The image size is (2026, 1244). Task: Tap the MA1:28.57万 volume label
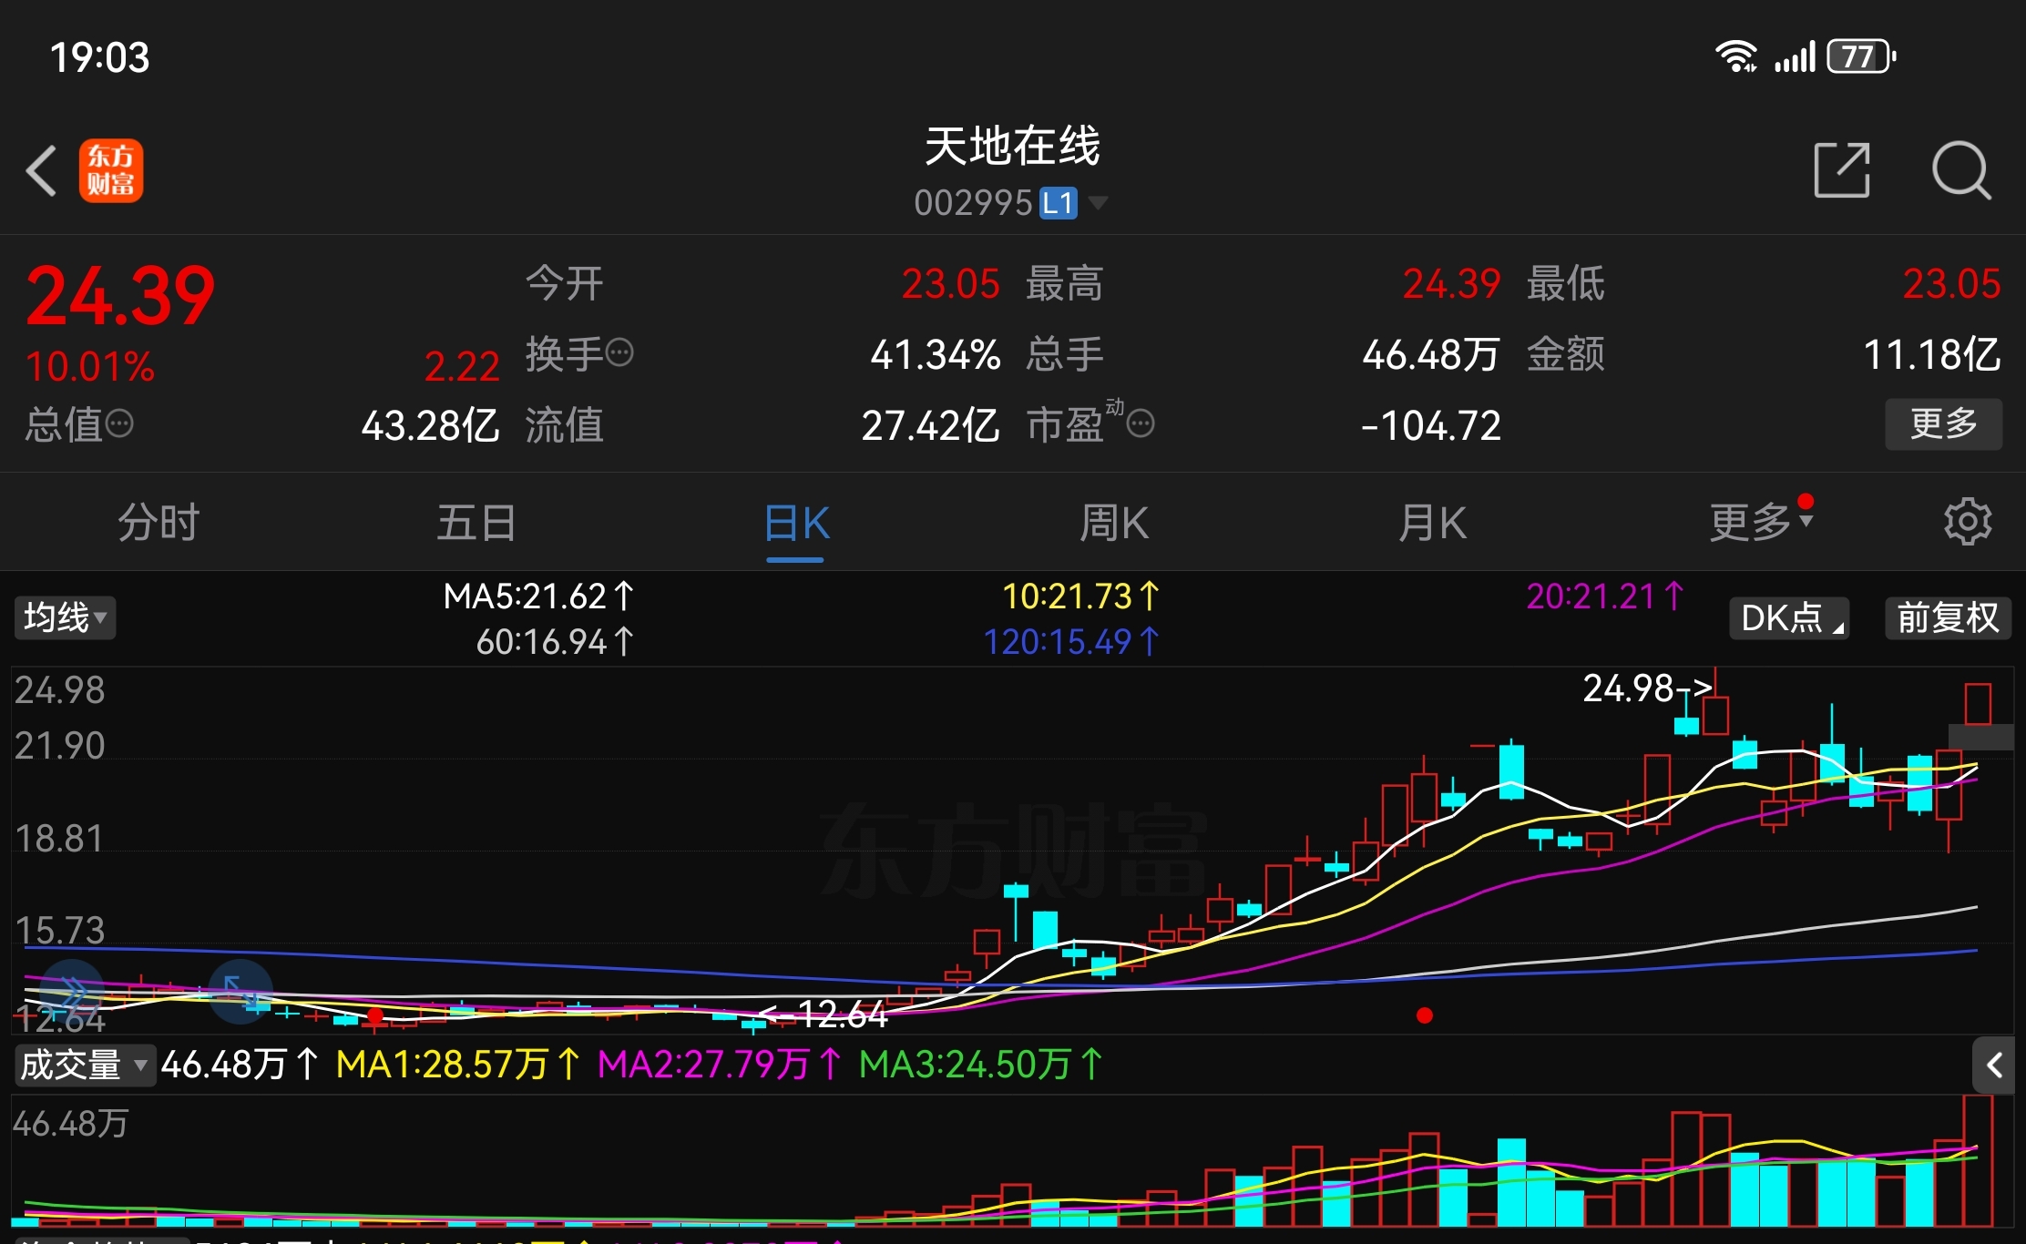pyautogui.click(x=457, y=1065)
